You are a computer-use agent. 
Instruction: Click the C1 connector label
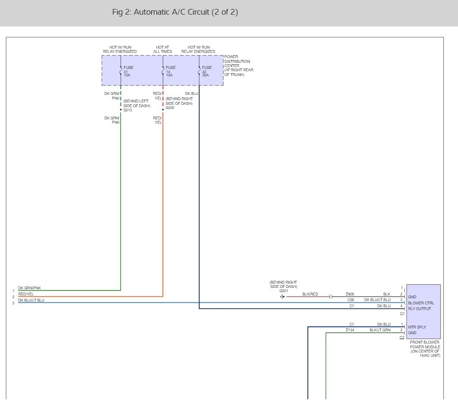pyautogui.click(x=402, y=313)
